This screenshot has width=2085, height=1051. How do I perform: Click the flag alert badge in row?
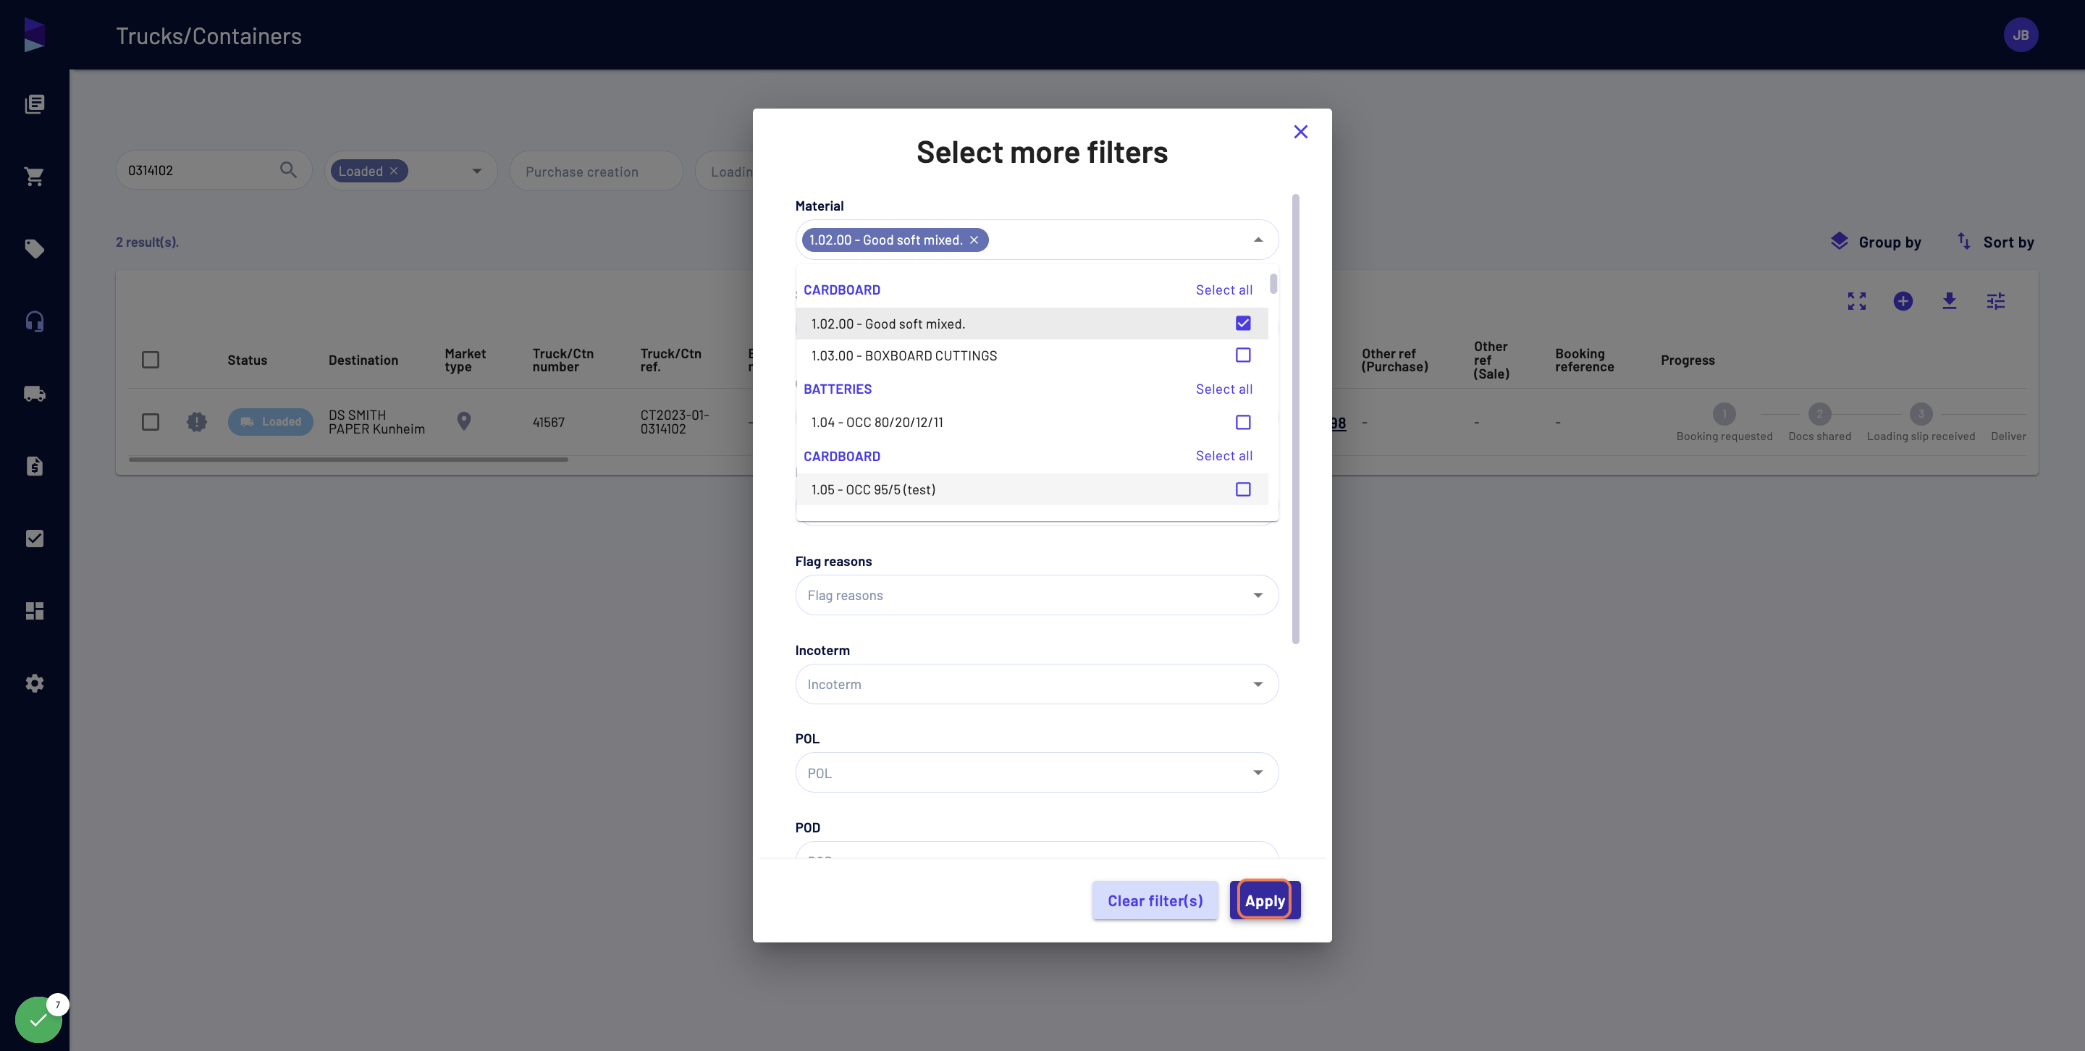197,421
